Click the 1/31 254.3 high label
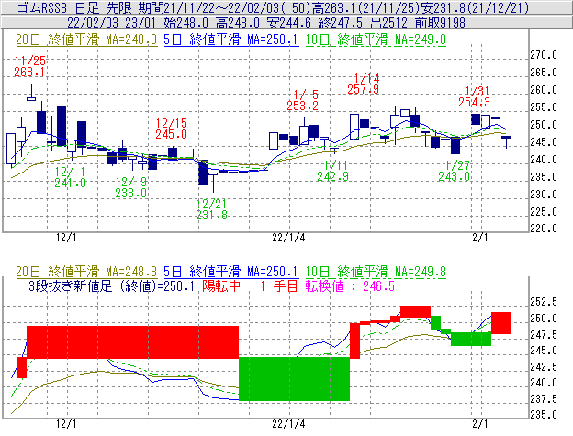The height and width of the screenshot is (436, 573). 475,96
